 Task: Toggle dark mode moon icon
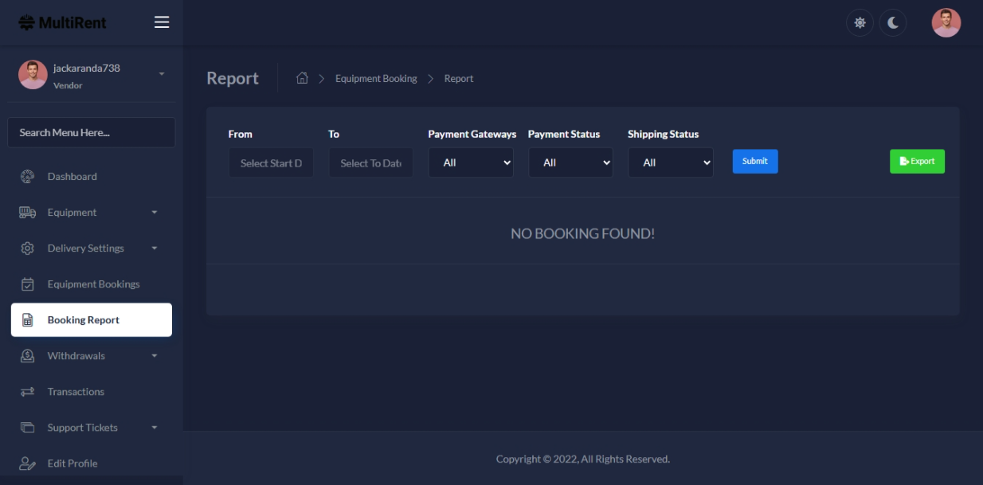(x=893, y=23)
